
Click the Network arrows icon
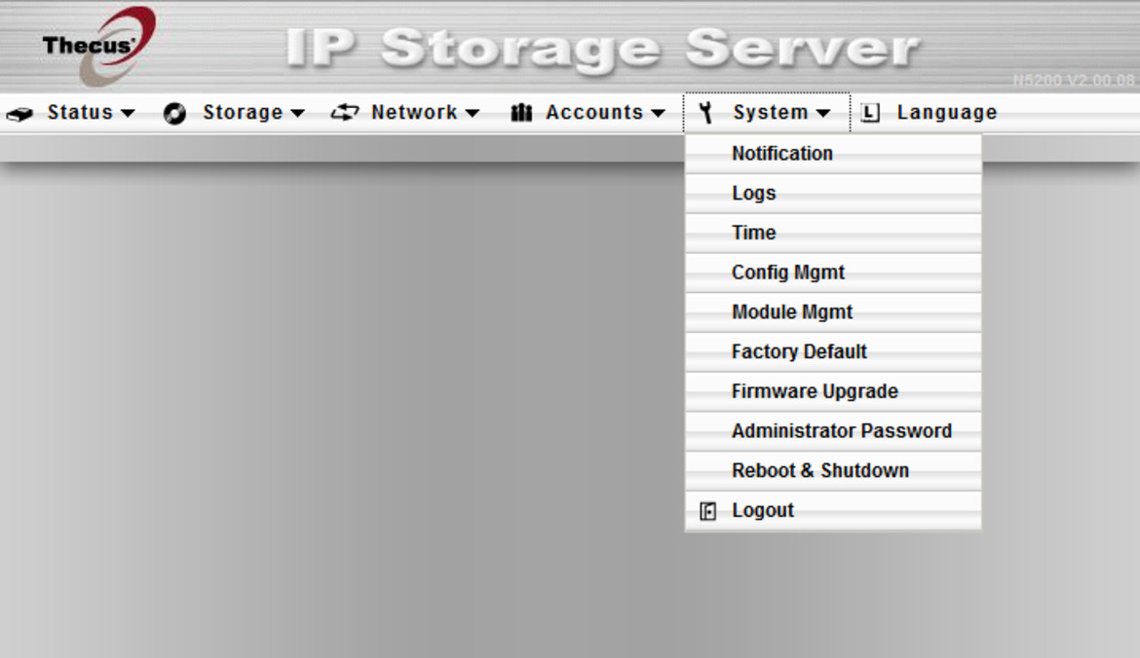pos(344,112)
